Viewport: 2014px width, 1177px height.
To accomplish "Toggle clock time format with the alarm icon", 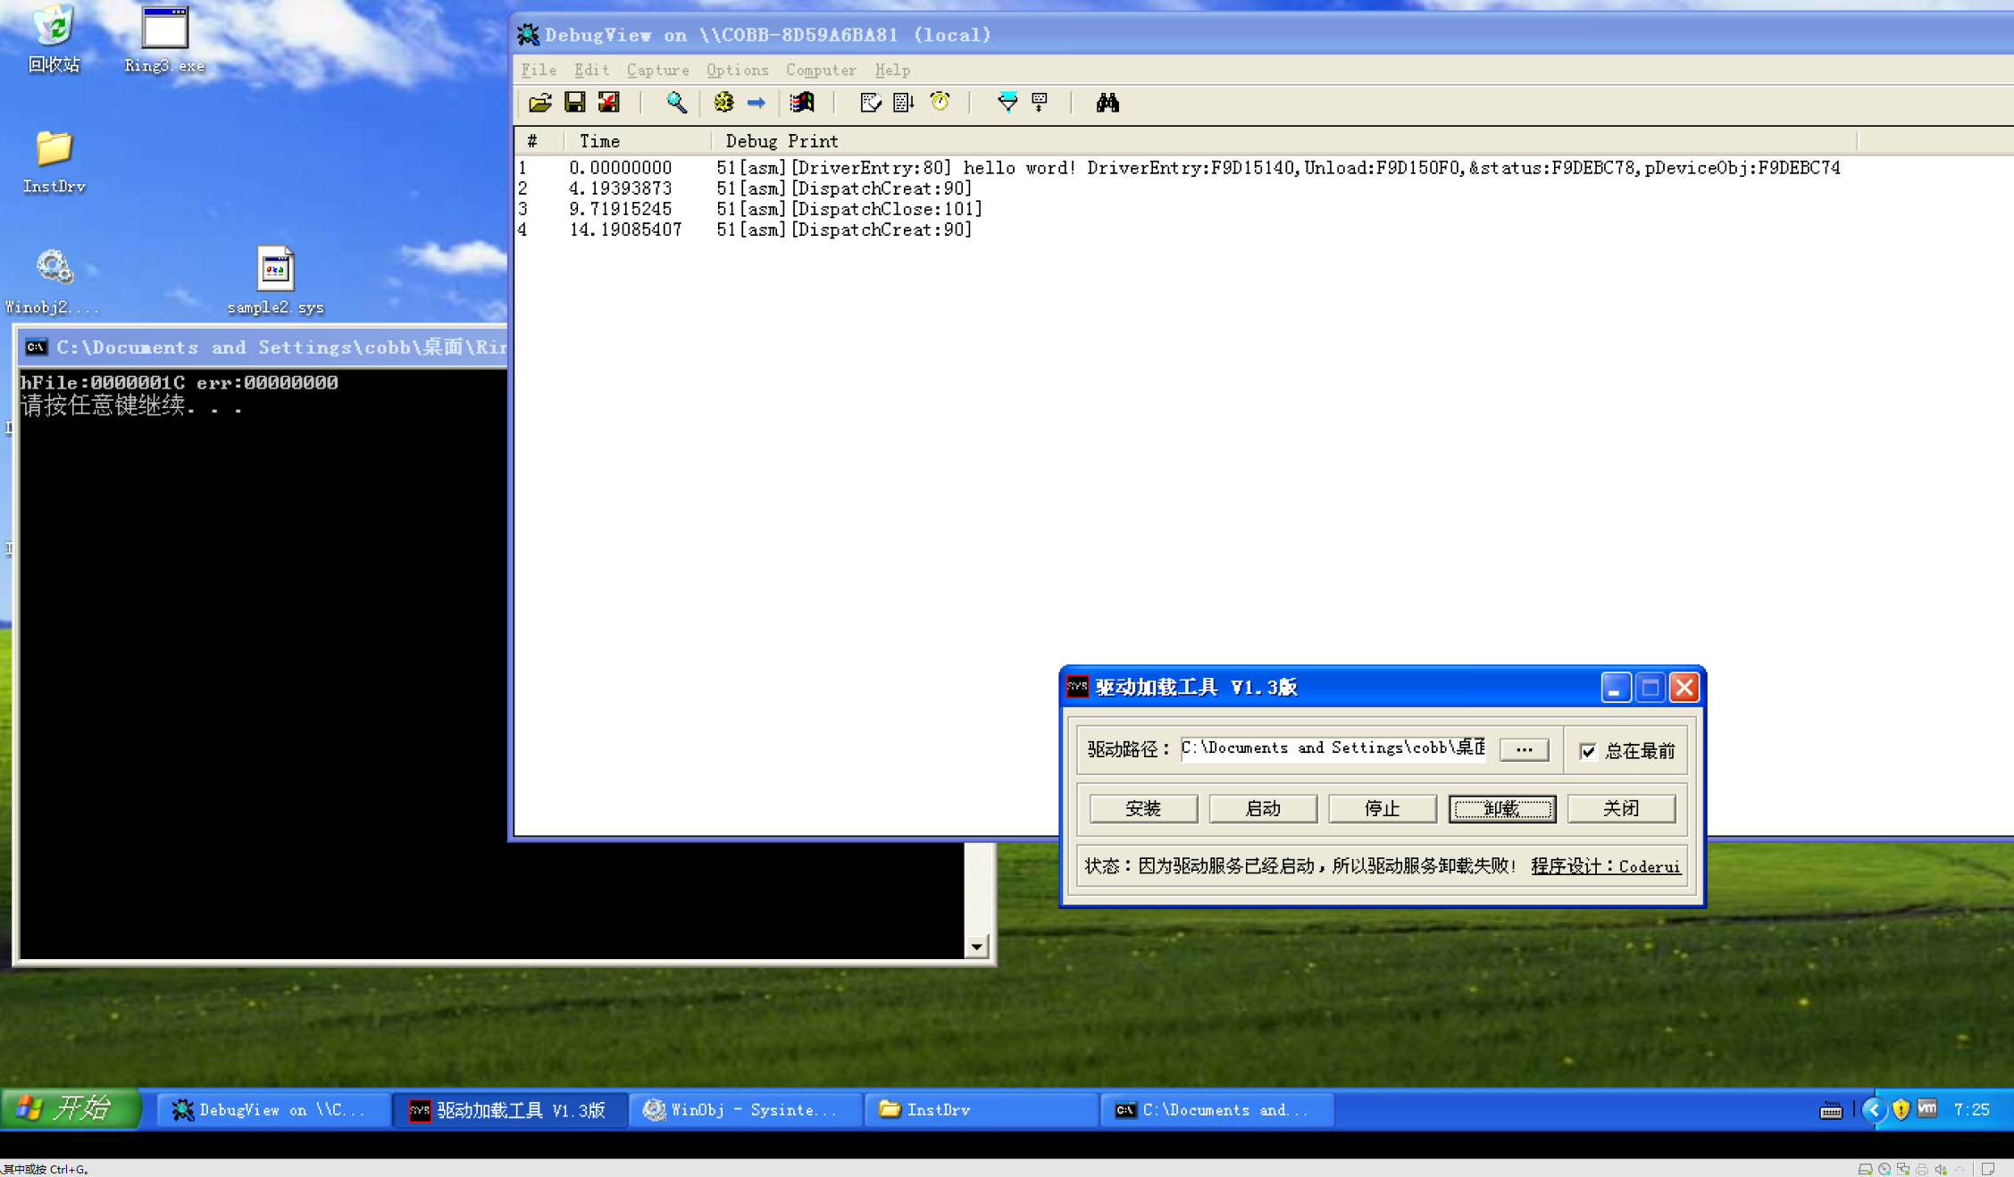I will pos(940,103).
